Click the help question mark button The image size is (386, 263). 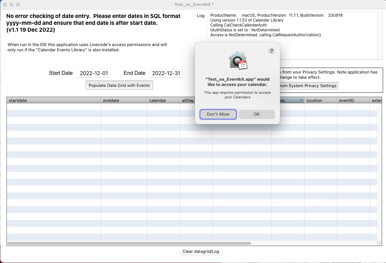[271, 51]
